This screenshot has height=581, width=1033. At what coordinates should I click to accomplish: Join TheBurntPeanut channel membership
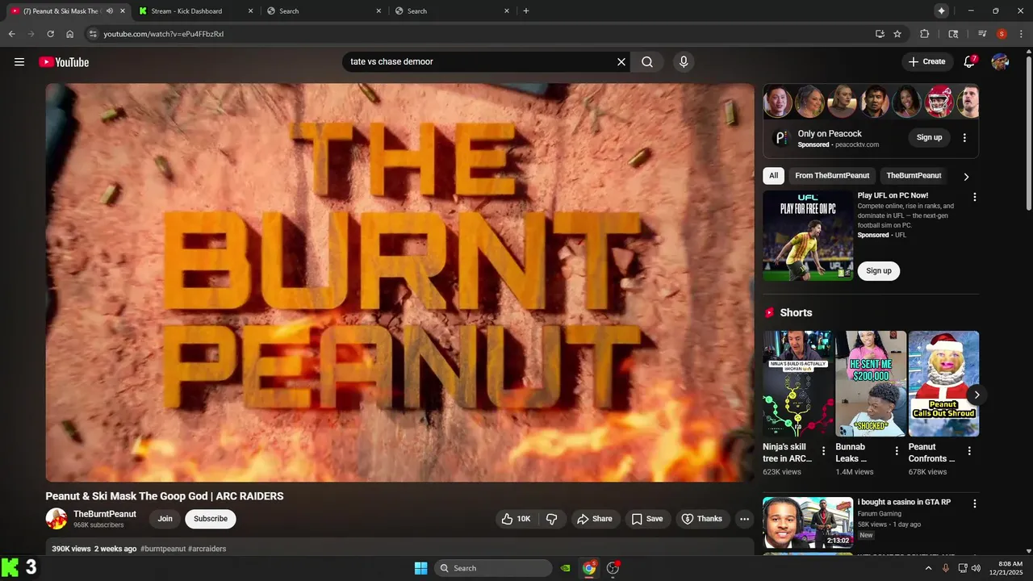(165, 519)
